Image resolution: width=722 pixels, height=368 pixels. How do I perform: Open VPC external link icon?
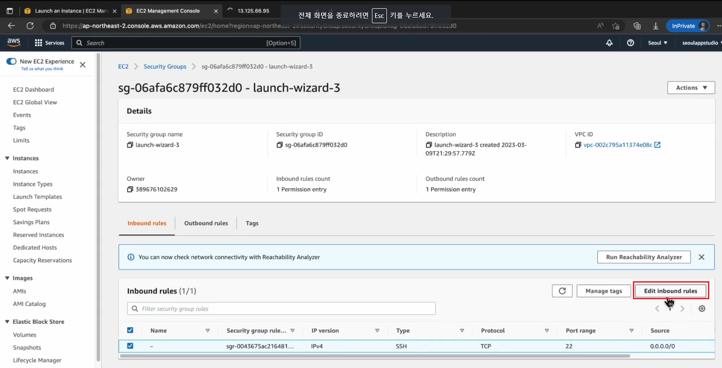coord(657,145)
